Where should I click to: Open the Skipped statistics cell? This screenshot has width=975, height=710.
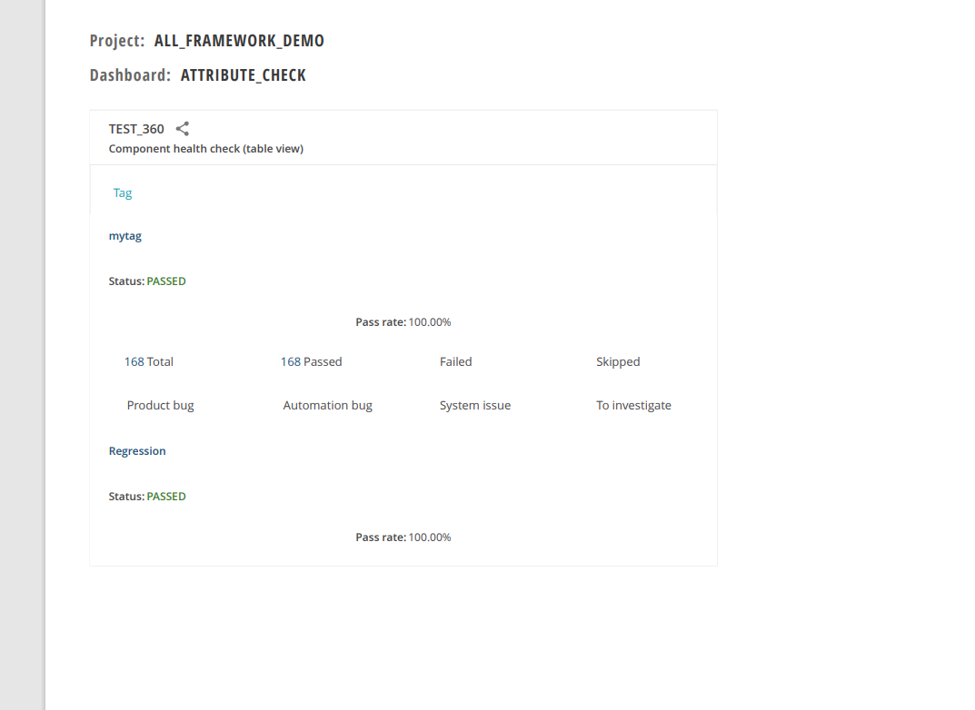click(618, 361)
